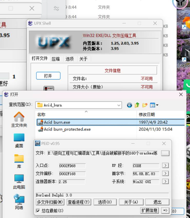Open 网络 in the places bar
This screenshot has width=190, height=218.
(x=19, y=202)
